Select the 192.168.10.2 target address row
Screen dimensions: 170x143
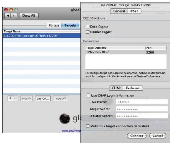tap(126, 52)
